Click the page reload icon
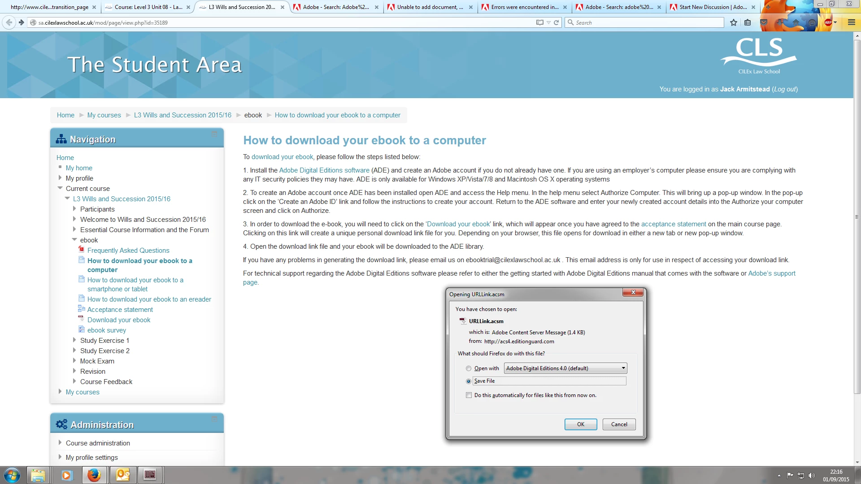Screen dimensions: 861x484 [557, 22]
